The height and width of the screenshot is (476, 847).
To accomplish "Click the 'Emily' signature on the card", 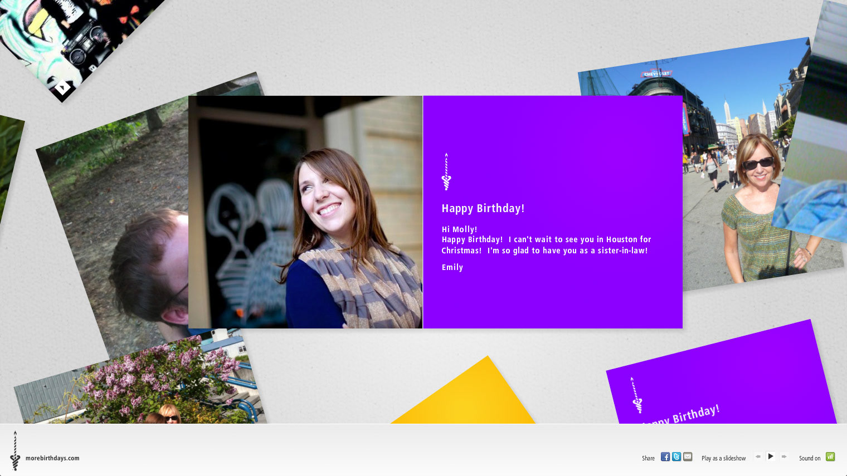I will (452, 267).
